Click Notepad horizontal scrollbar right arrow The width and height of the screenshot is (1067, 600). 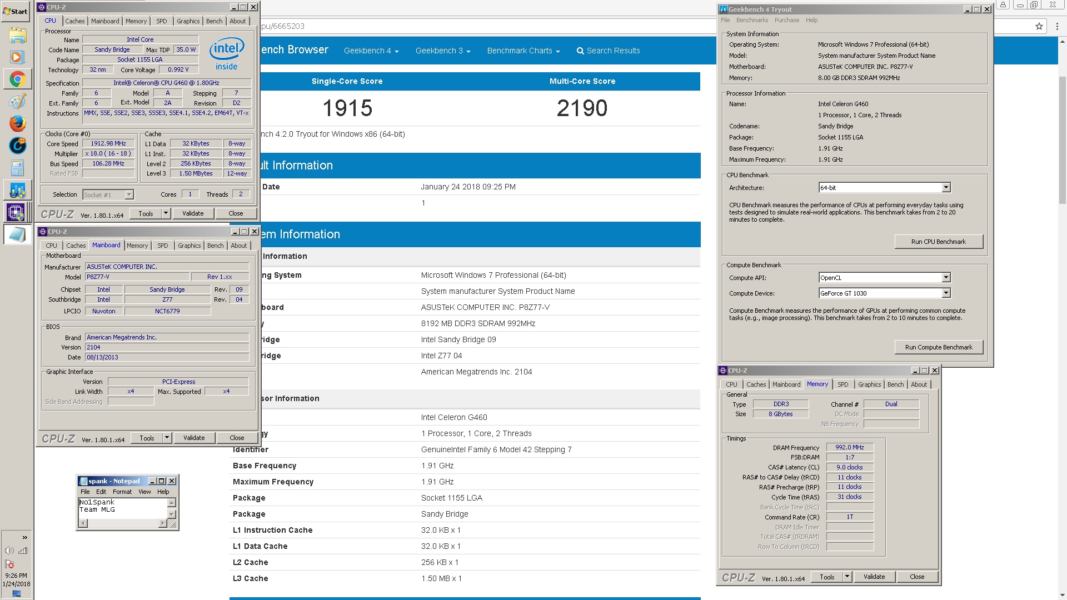163,523
